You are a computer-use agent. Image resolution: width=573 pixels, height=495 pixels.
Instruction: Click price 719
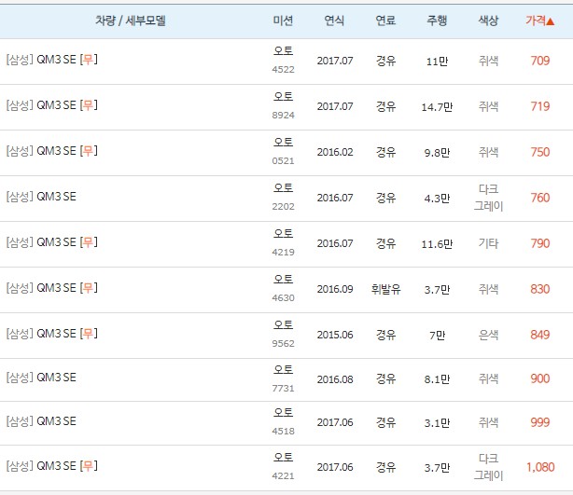point(540,106)
